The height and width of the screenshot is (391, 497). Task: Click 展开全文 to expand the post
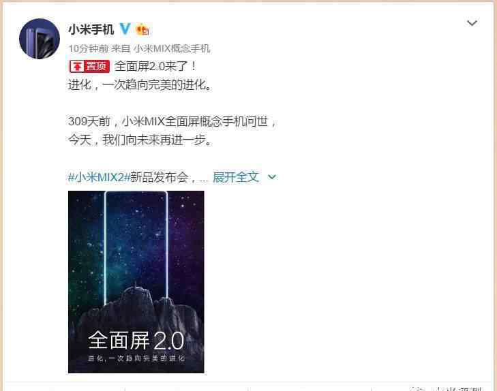coord(236,177)
